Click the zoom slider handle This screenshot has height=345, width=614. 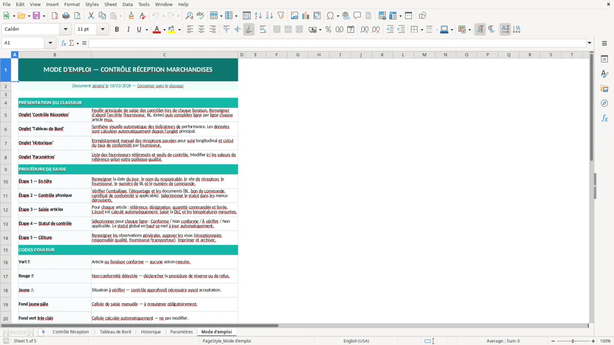[573, 341]
